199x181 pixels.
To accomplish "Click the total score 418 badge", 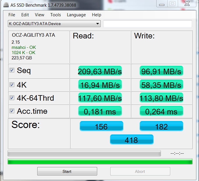I will click(x=132, y=140).
